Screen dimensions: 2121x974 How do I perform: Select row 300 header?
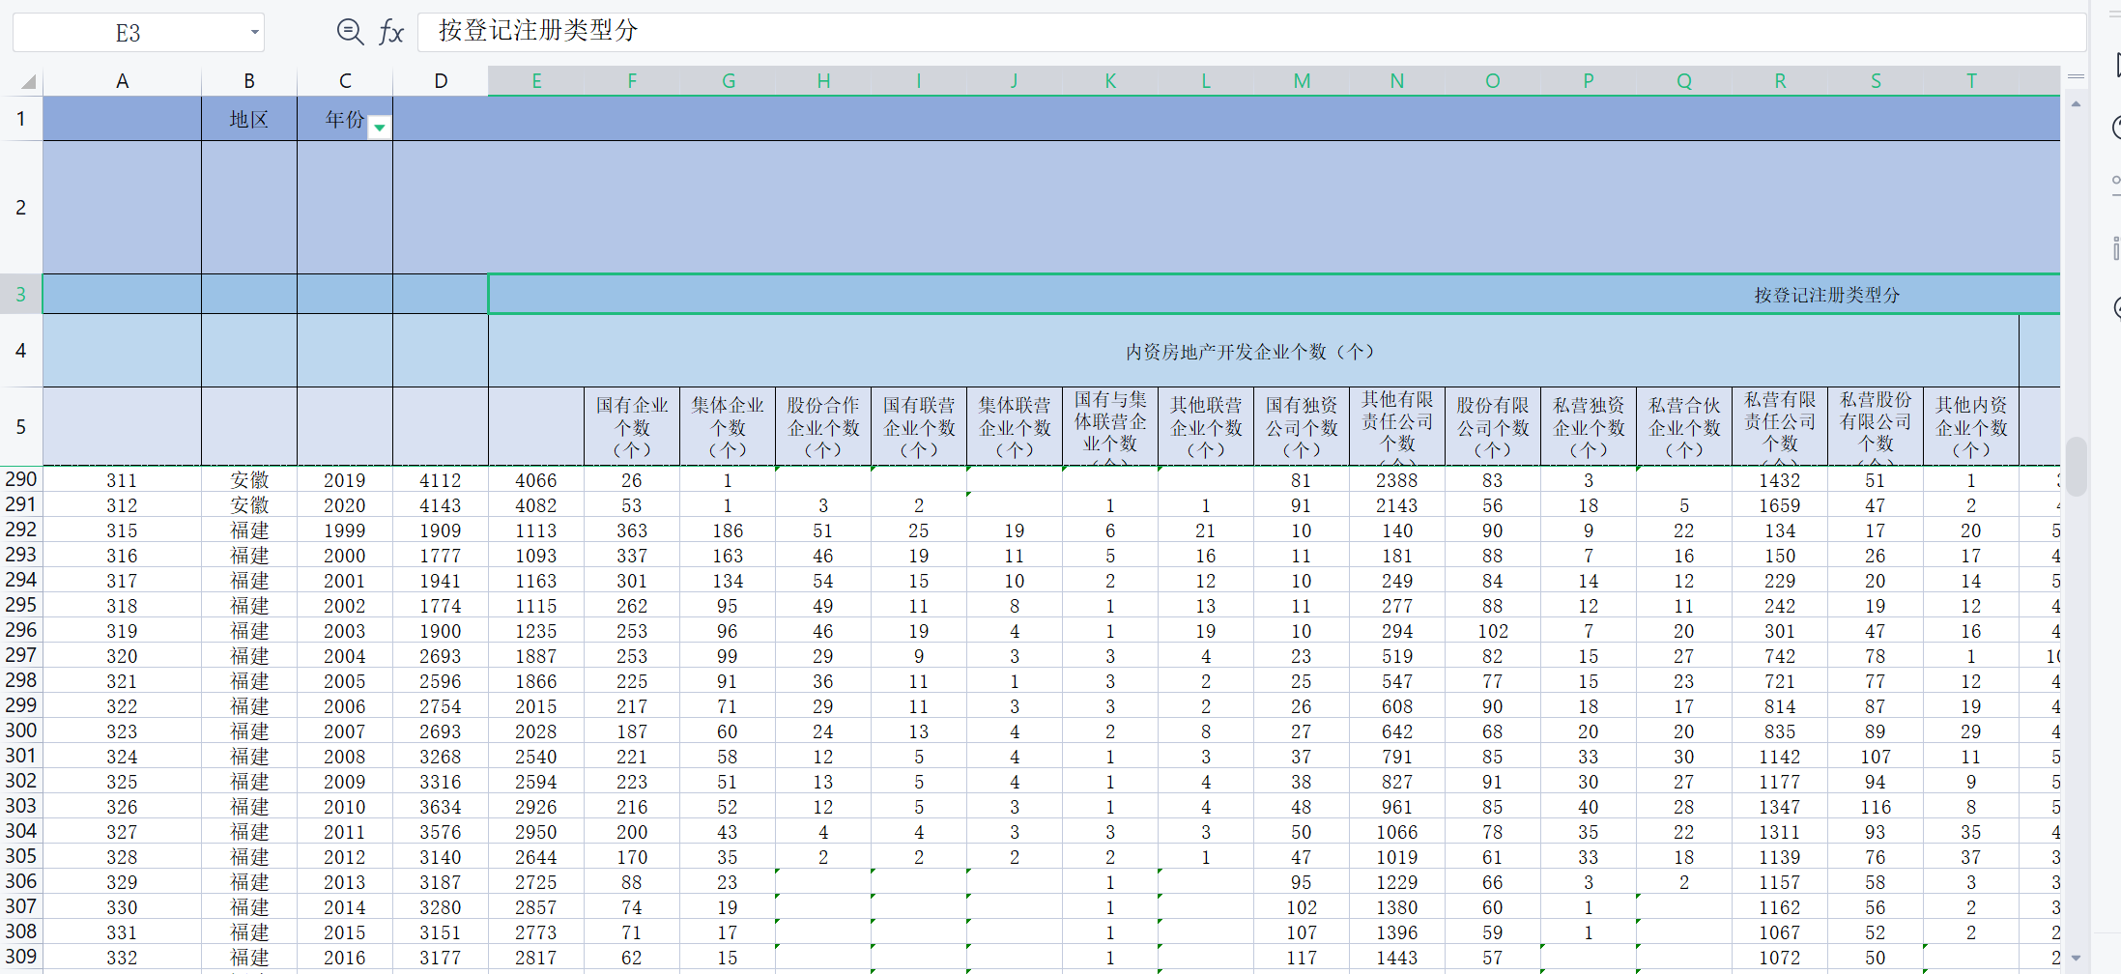pos(20,731)
